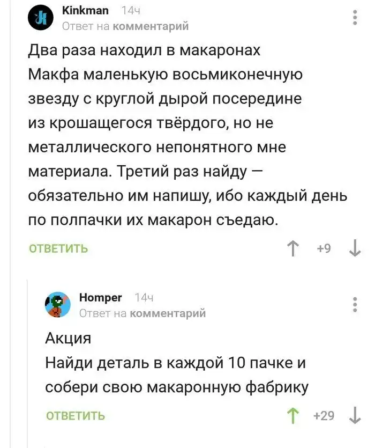Open three-dot menu on Homper's reply
375x448 pixels.
pos(355,304)
